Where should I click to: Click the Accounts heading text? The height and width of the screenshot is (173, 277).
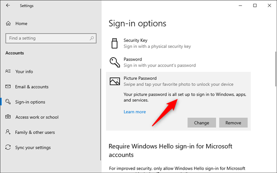(15, 53)
